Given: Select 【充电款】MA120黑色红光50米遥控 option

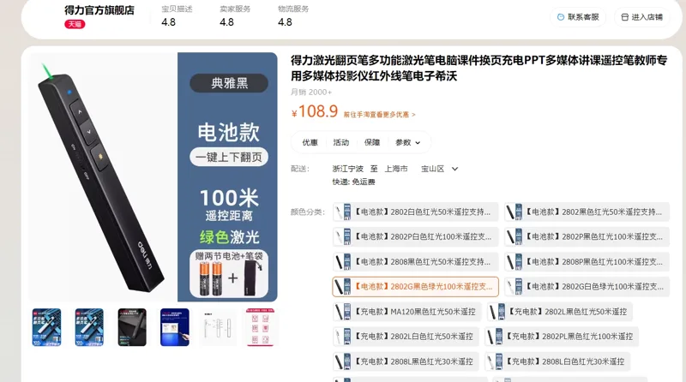Looking at the screenshot, I should pos(406,312).
